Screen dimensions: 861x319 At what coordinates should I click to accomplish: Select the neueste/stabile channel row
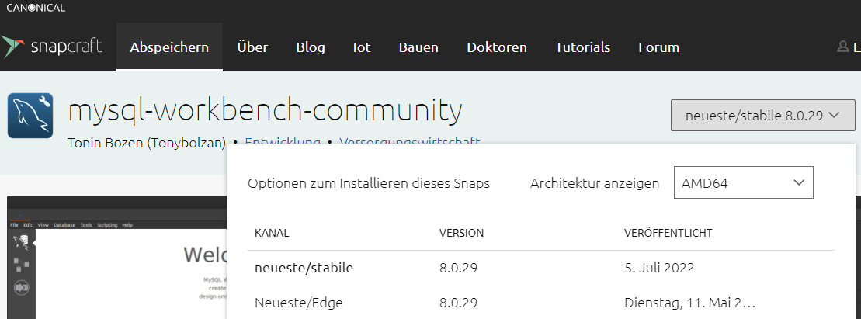[x=541, y=268]
